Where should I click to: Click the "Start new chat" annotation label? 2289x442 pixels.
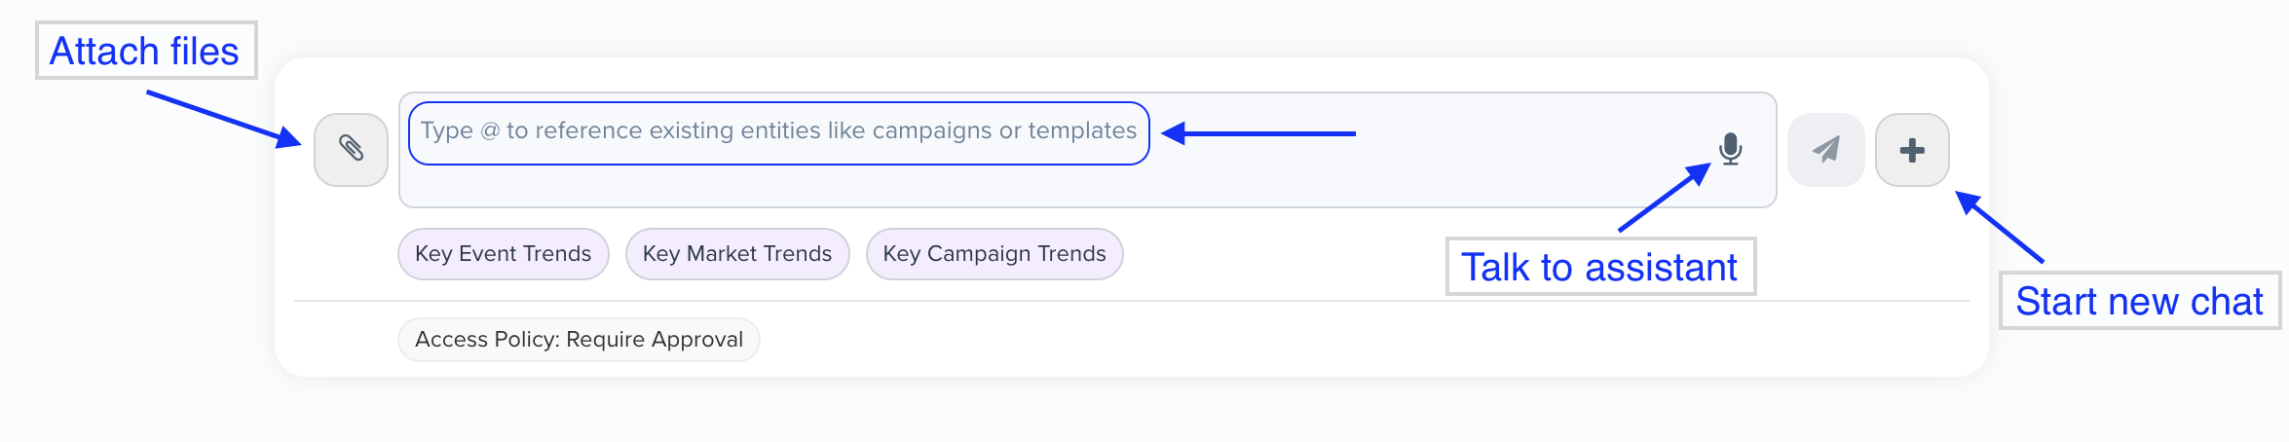tap(2139, 301)
